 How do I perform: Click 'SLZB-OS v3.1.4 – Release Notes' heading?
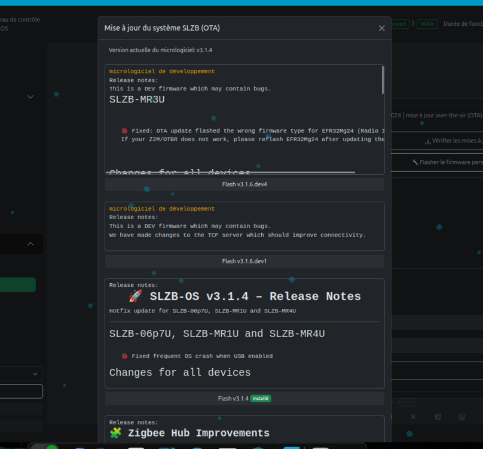coord(255,296)
